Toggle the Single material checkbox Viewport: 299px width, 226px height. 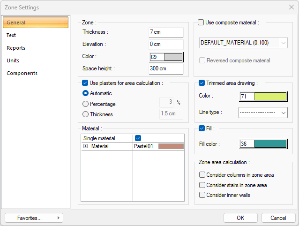[138, 138]
